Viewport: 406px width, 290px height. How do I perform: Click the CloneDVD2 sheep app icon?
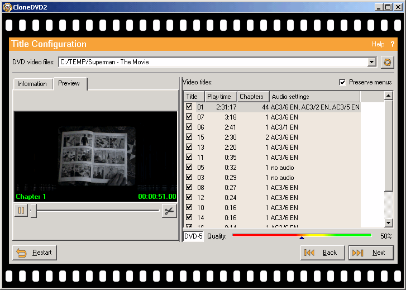click(x=7, y=7)
